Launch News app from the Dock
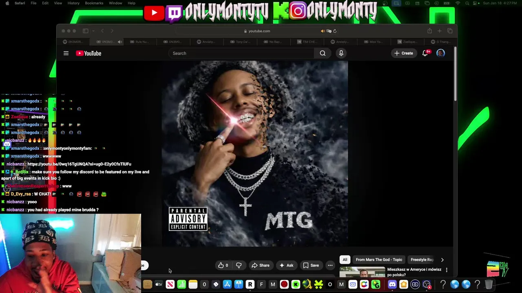Screen dimensions: 522x293 click(x=170, y=284)
